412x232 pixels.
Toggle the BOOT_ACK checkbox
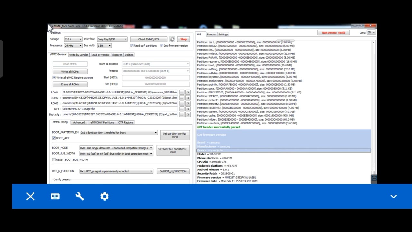(x=54, y=138)
